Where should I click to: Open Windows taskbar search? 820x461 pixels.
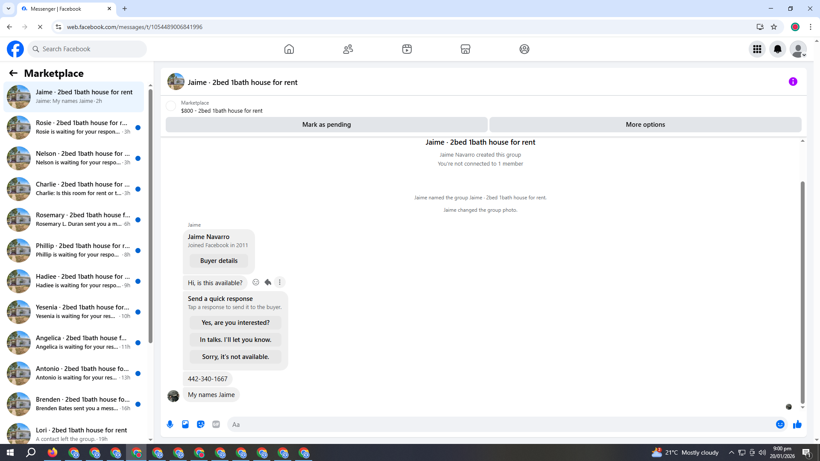click(x=31, y=452)
